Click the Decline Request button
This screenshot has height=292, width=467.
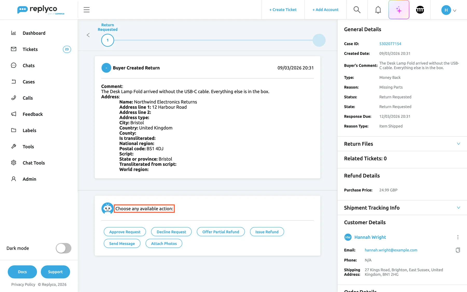[171, 232]
